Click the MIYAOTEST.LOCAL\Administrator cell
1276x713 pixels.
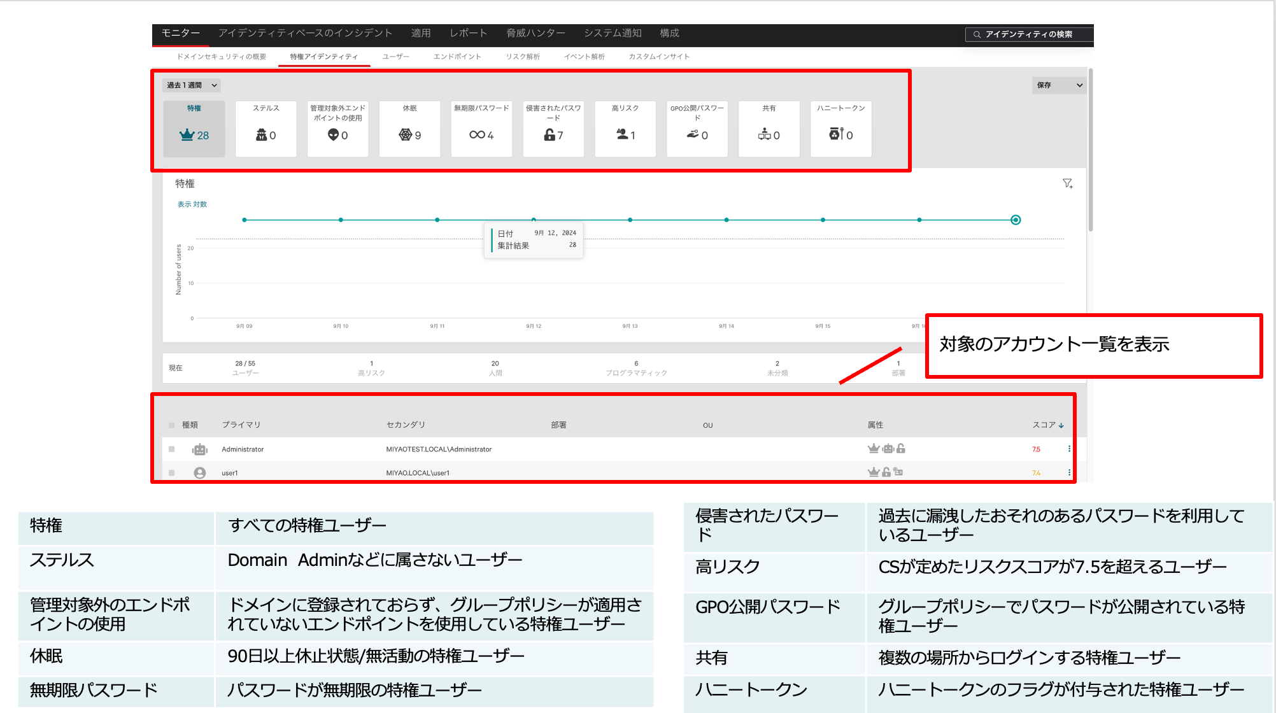(439, 449)
